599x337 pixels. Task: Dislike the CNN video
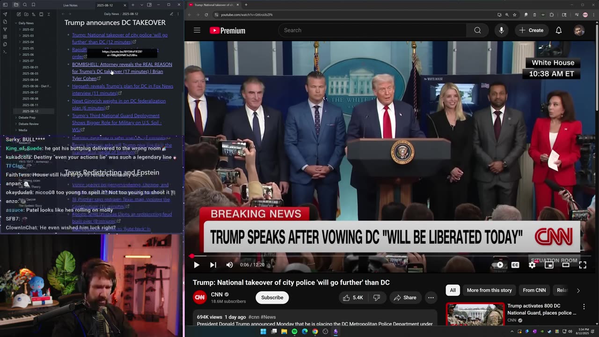coord(377,298)
